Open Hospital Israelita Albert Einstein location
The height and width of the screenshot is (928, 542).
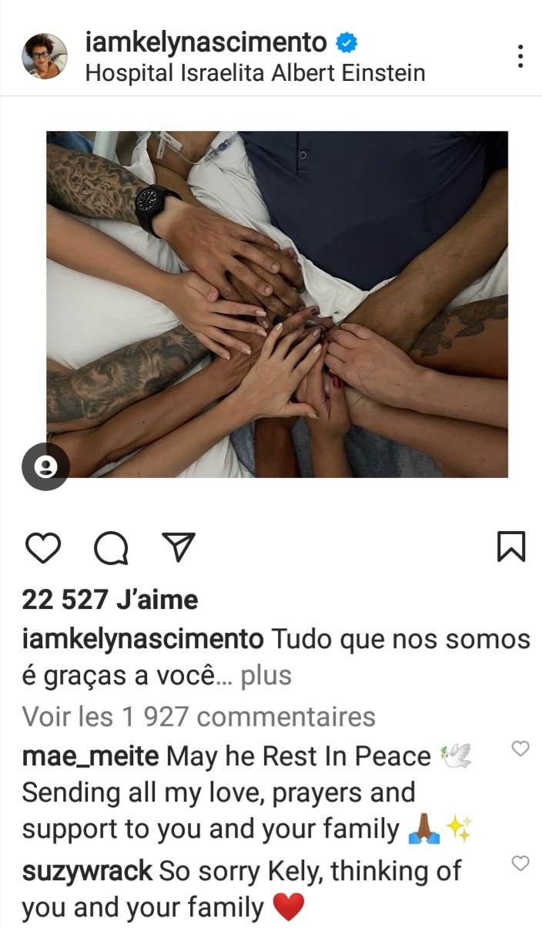pyautogui.click(x=255, y=73)
